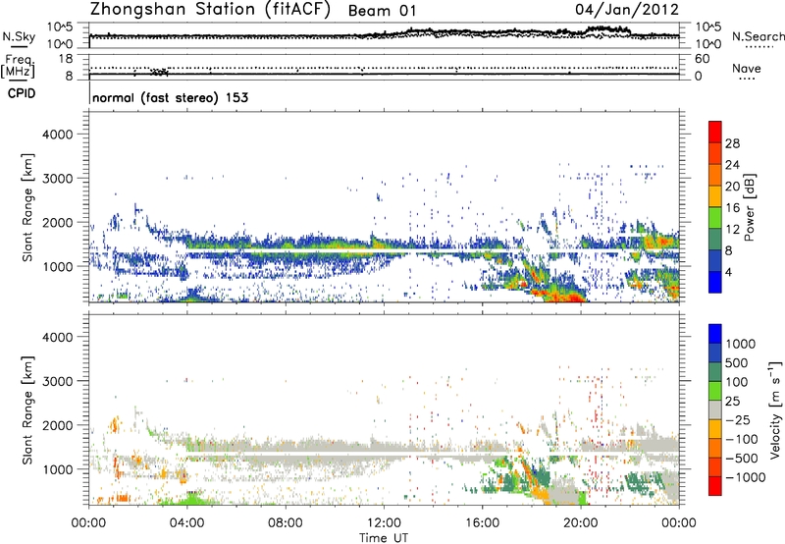The image size is (785, 544).
Task: Click the light green power colorbar segment
Action: tap(715, 218)
